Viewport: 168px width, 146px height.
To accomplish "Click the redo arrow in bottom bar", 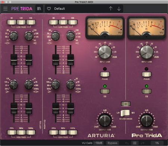I will point(143,143).
